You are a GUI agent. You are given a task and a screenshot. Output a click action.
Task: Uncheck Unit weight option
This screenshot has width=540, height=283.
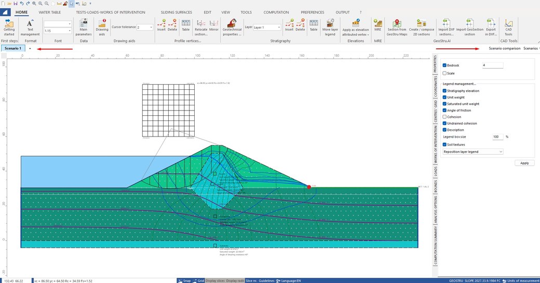point(444,98)
